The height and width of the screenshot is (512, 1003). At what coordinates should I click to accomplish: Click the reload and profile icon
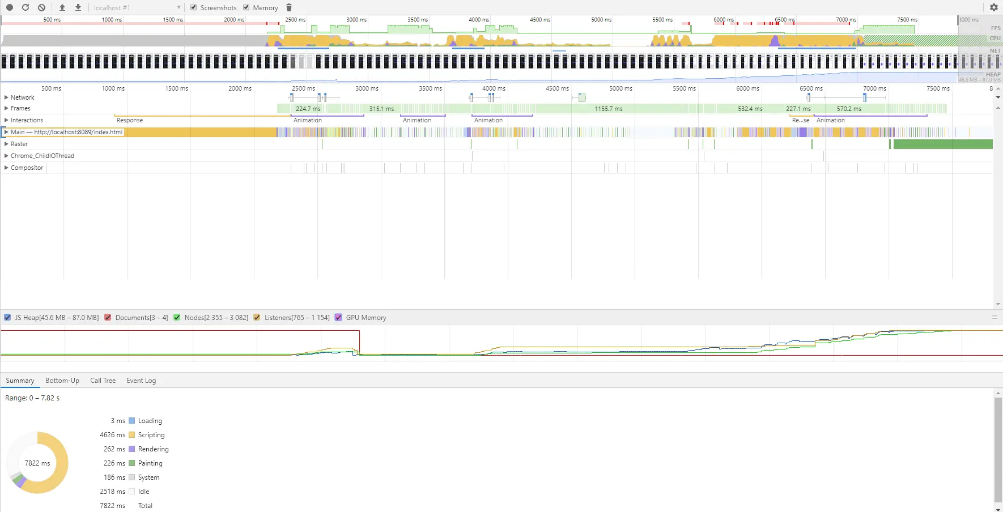(x=25, y=7)
